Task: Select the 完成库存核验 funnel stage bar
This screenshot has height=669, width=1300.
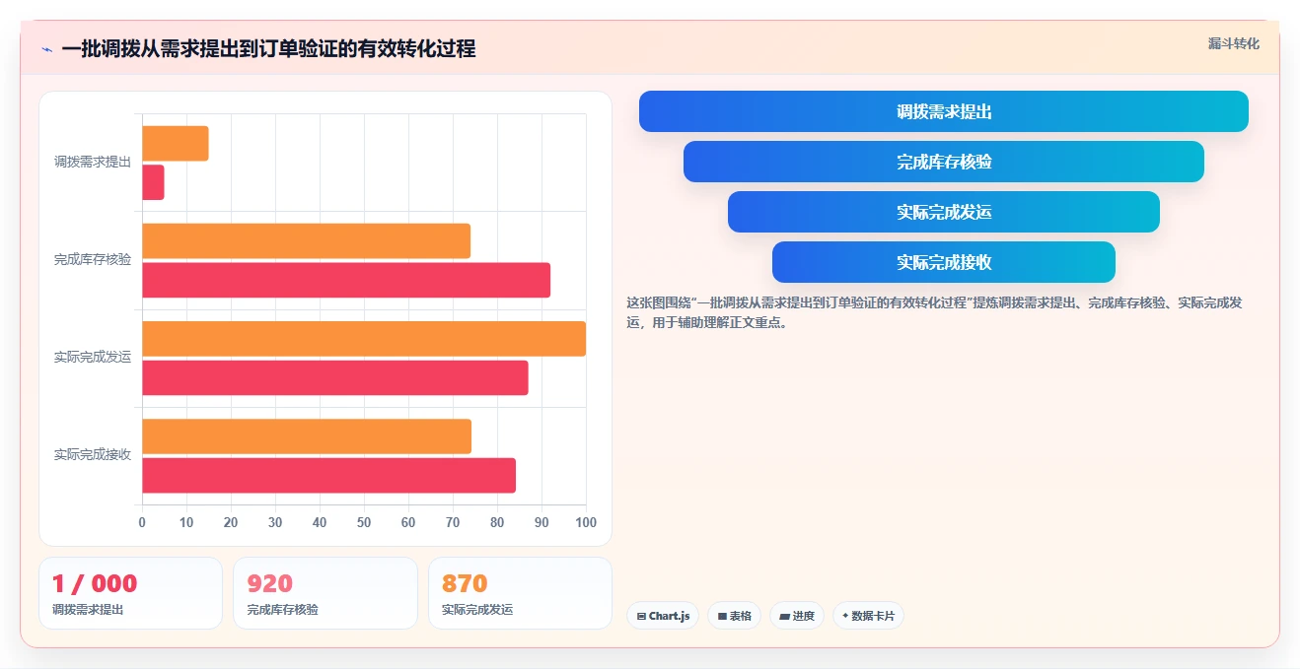Action: [x=943, y=162]
